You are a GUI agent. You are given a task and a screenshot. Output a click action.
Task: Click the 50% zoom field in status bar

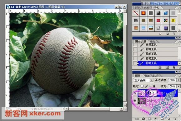9,109
